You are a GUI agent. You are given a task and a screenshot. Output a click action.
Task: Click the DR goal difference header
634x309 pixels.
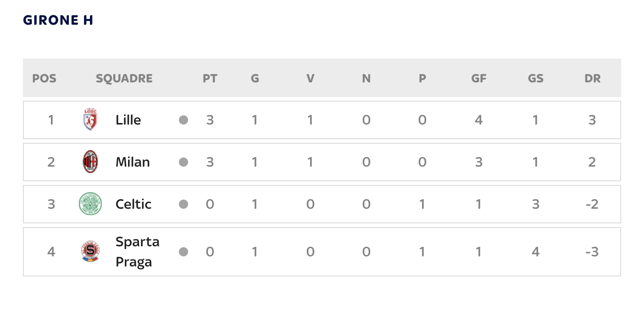pyautogui.click(x=592, y=78)
